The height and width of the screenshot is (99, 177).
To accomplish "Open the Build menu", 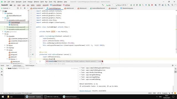I will point(42,2).
